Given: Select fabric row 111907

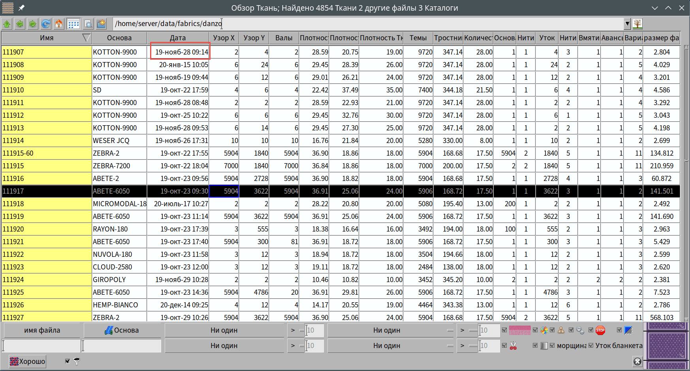Looking at the screenshot, I should pos(341,52).
